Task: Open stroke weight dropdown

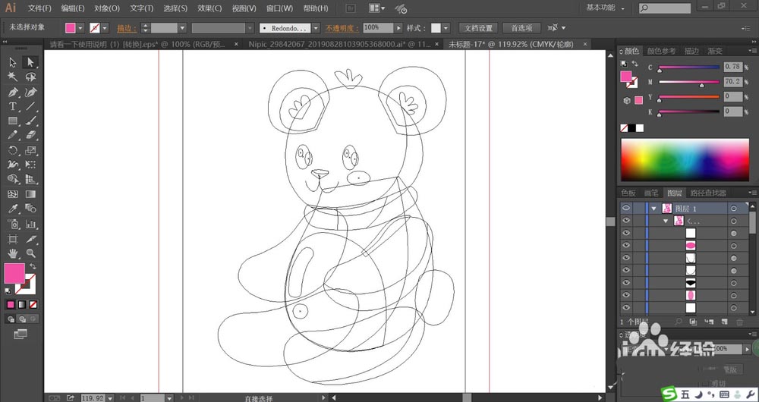Action: coord(182,28)
